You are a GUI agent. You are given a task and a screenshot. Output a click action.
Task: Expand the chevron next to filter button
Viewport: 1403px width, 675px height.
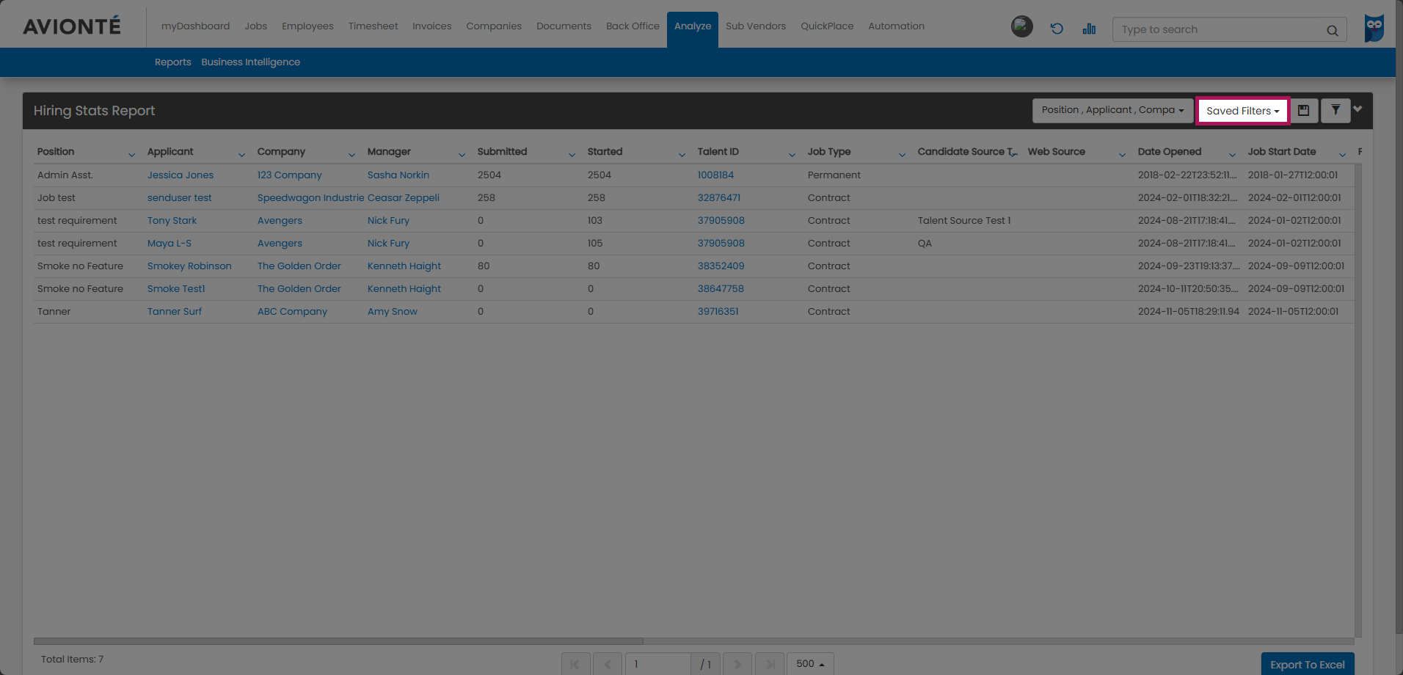1358,109
